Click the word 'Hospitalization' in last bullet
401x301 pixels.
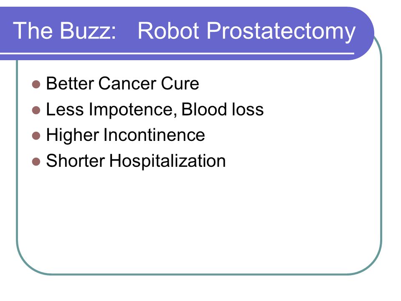pos(168,161)
